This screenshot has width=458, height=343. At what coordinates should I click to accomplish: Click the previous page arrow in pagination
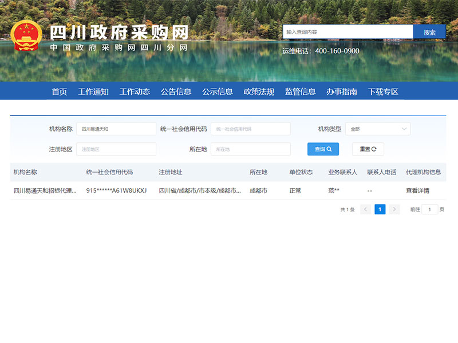pyautogui.click(x=365, y=209)
